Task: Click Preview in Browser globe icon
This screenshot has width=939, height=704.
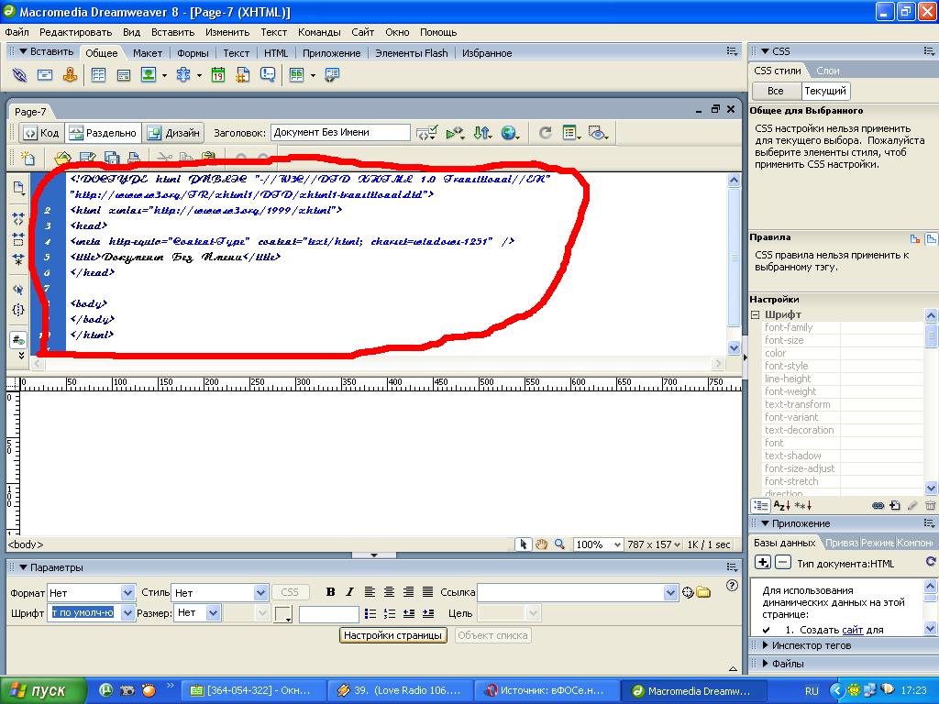Action: pyautogui.click(x=510, y=133)
